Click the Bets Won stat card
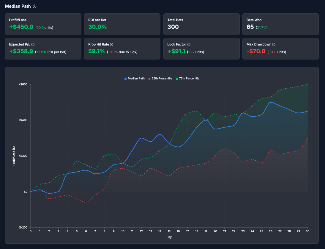This screenshot has height=249, width=325. pos(280,24)
